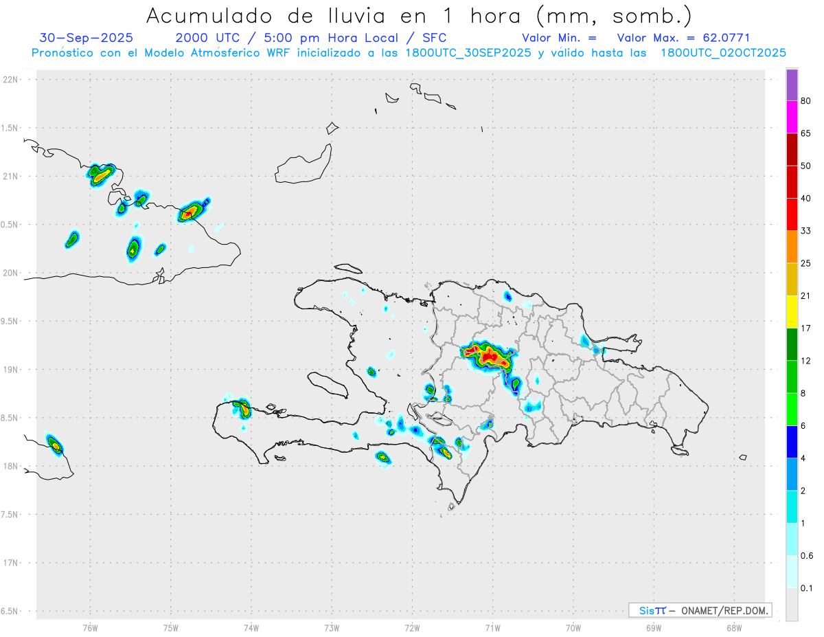Click the '72W' longitude axis label
Viewport: 824px width, 637px height.
coord(412,628)
